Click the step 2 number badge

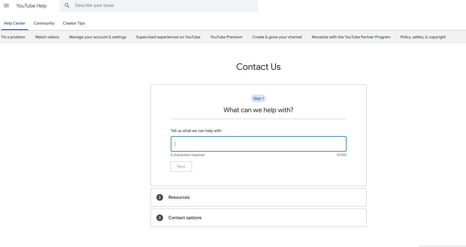point(159,197)
